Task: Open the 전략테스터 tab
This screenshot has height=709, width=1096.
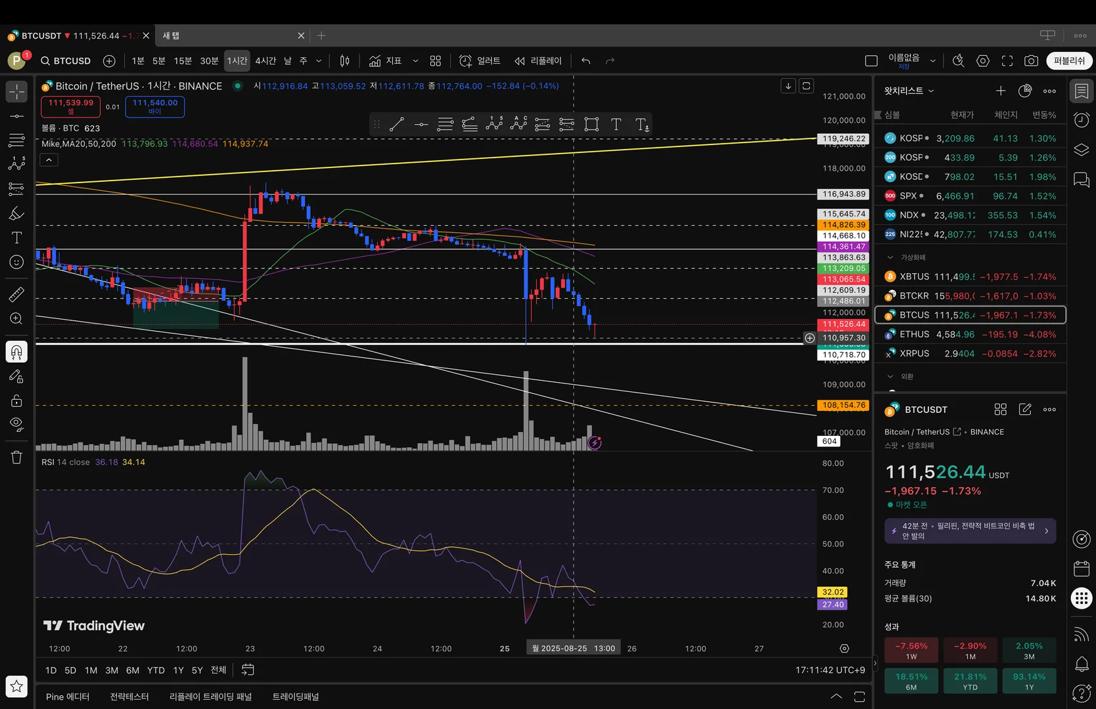Action: click(129, 697)
